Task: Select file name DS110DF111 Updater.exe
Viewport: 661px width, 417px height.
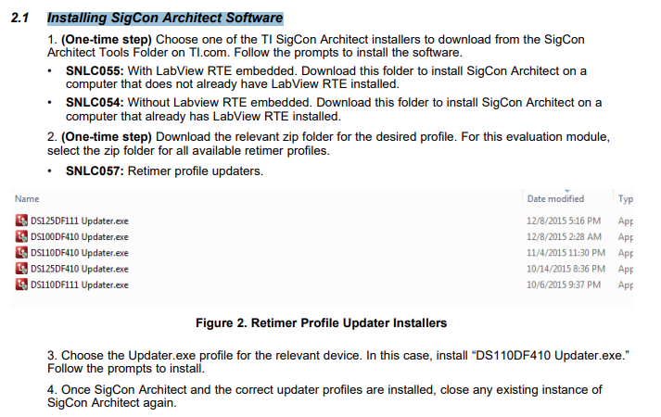Action: [x=80, y=285]
